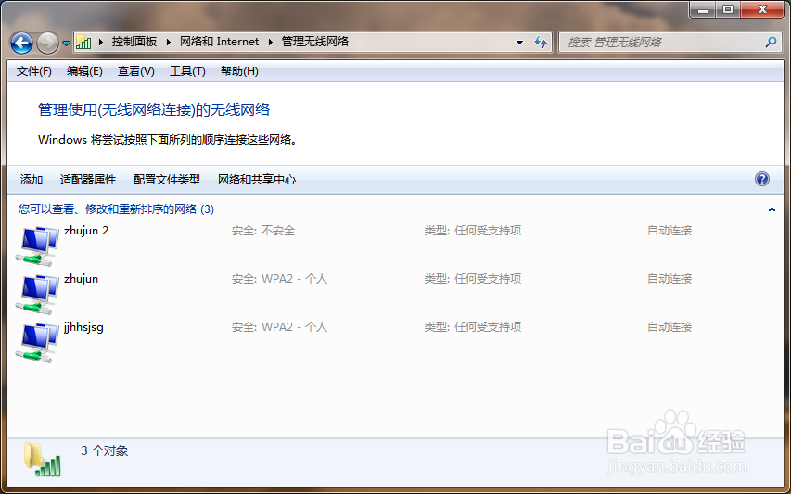791x494 pixels.
Task: Click the folder signal icon in the details pane
Action: (x=43, y=459)
